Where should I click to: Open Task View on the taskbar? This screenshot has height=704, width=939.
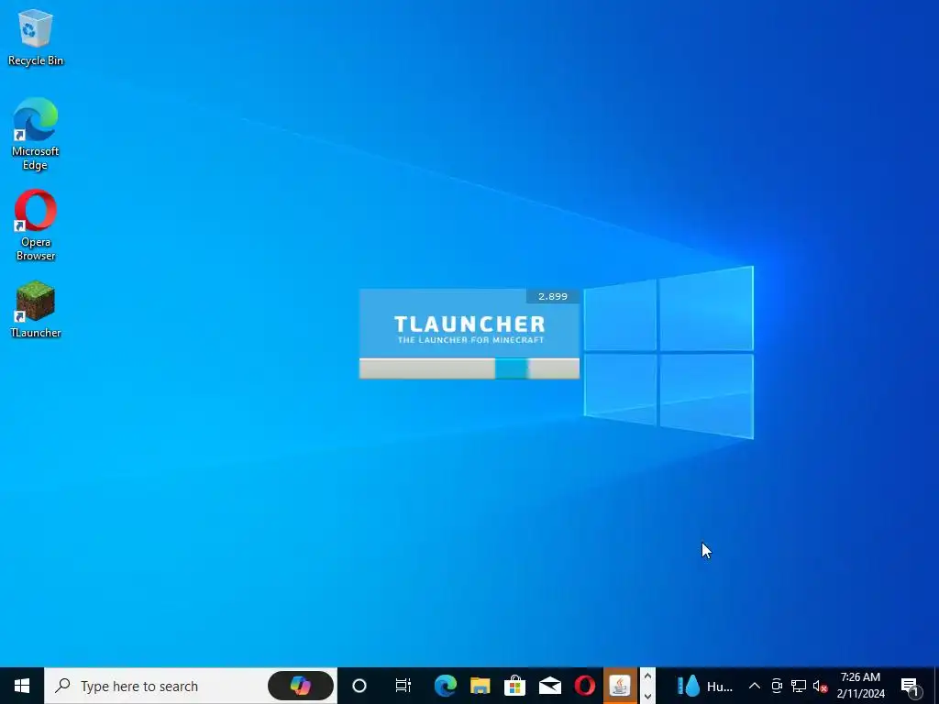(403, 686)
